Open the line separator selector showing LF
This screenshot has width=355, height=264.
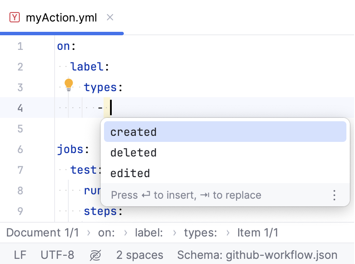coord(20,255)
